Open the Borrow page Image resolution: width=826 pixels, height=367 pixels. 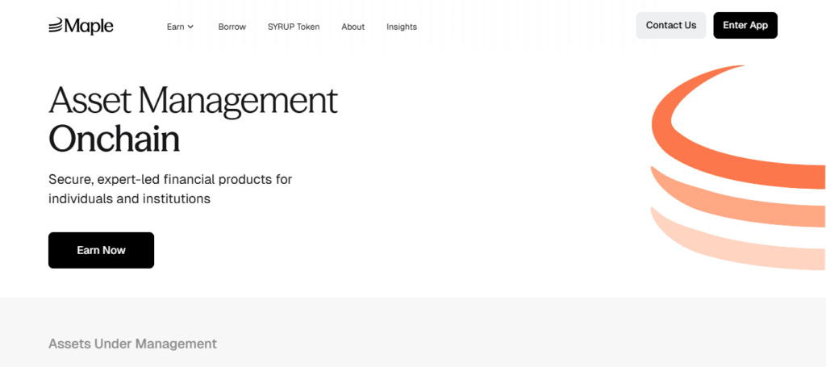(232, 27)
